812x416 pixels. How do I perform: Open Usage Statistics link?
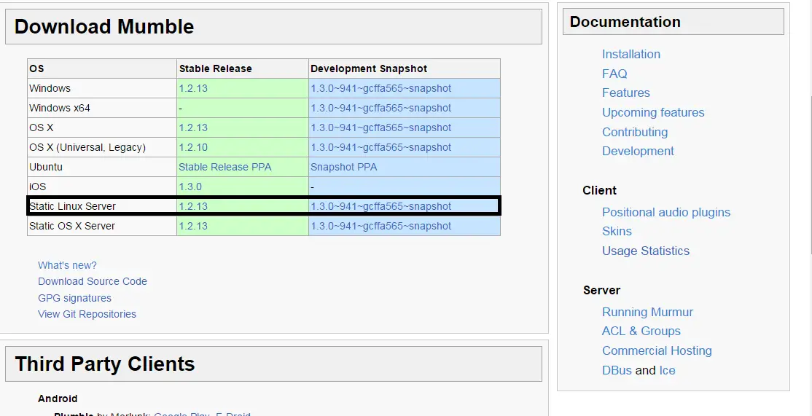[646, 251]
